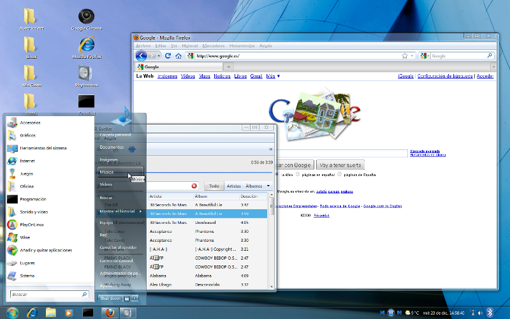Click the 'Voy a tener suerte' button
Viewport: 510px width, 319px height.
(340, 165)
